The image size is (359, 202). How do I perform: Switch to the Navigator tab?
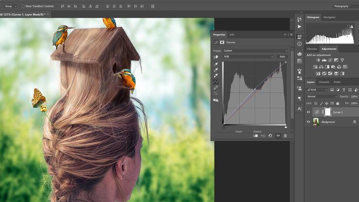[329, 17]
